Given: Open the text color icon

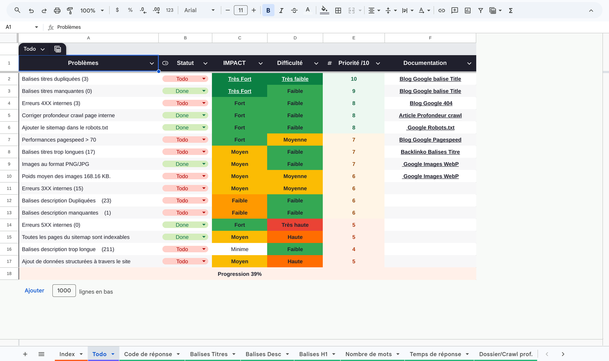Looking at the screenshot, I should click(308, 11).
